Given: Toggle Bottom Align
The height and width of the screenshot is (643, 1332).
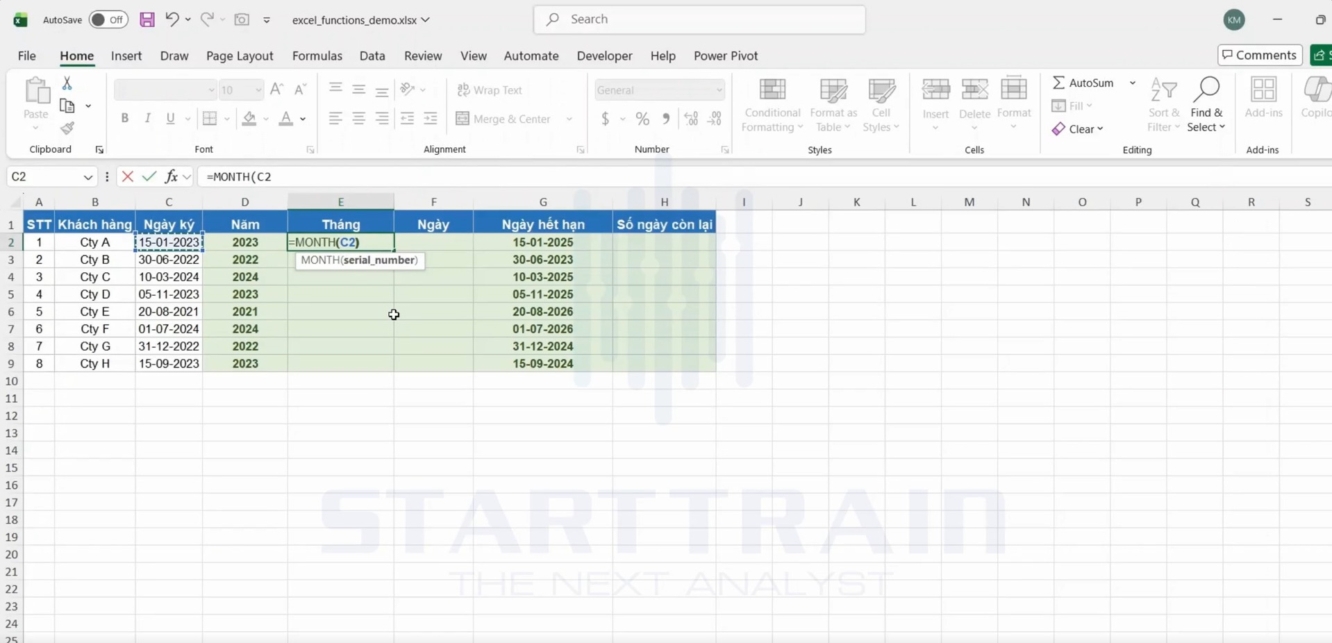Looking at the screenshot, I should pos(382,90).
